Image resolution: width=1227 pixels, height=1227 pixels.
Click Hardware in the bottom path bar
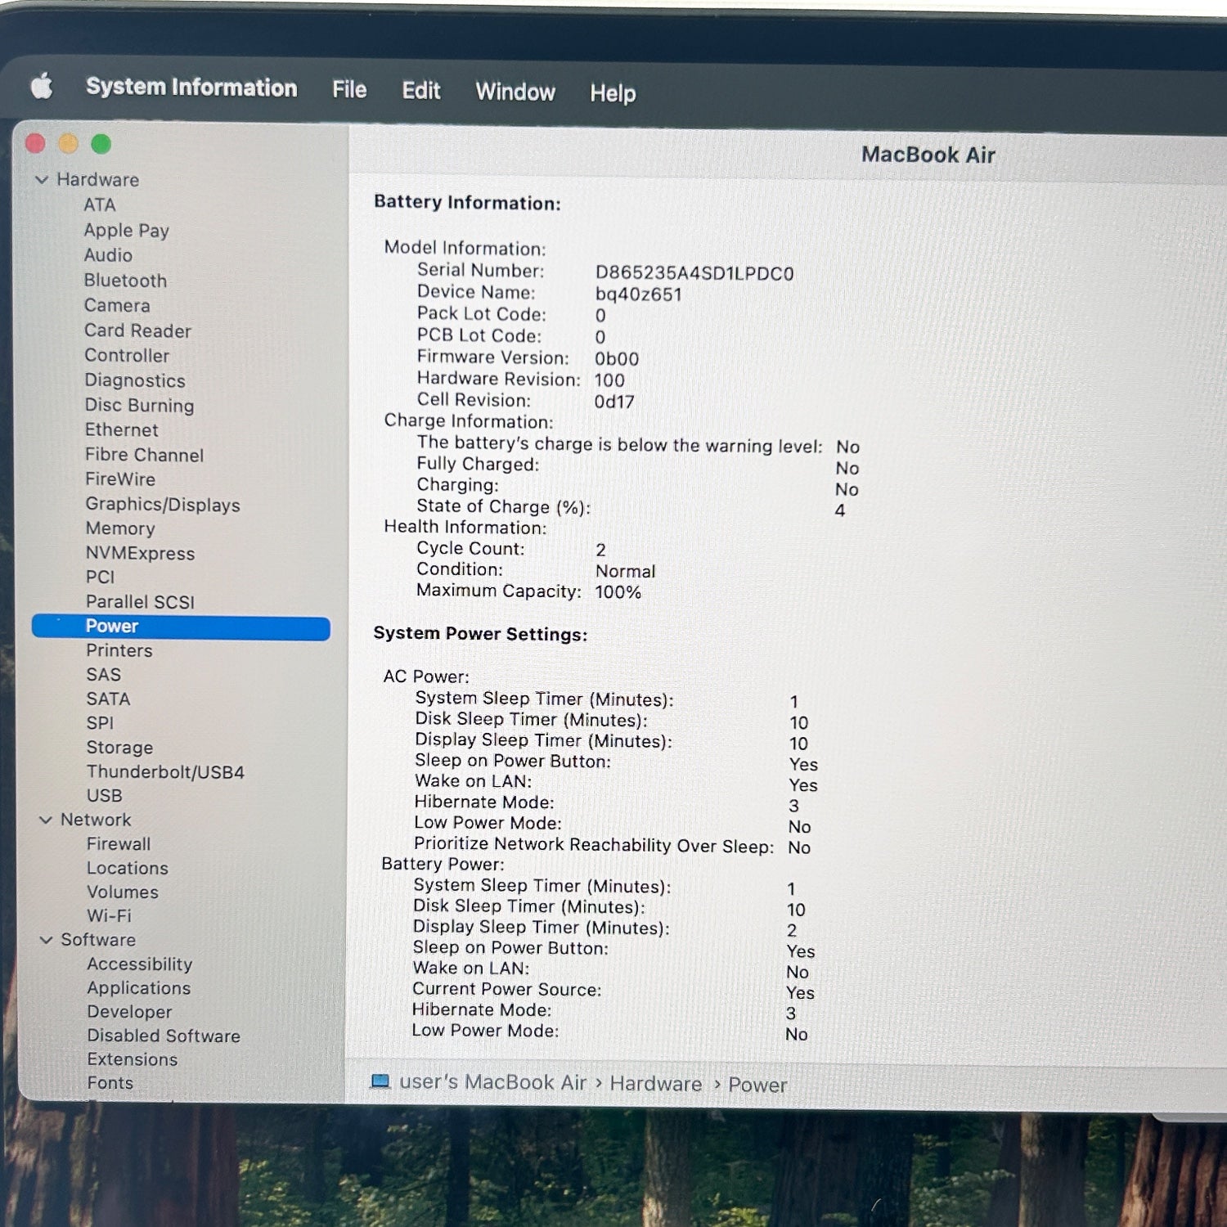pos(655,1084)
